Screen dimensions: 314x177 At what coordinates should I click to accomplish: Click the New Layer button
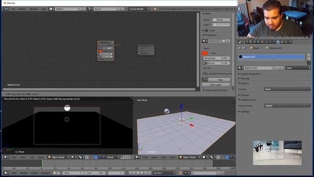click(216, 85)
